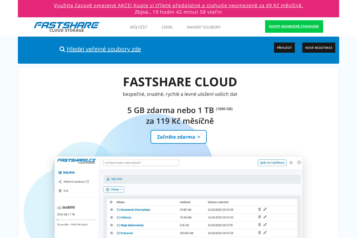
Task: Open the time-limited AKCE promotion banner link
Action: [x=178, y=5]
